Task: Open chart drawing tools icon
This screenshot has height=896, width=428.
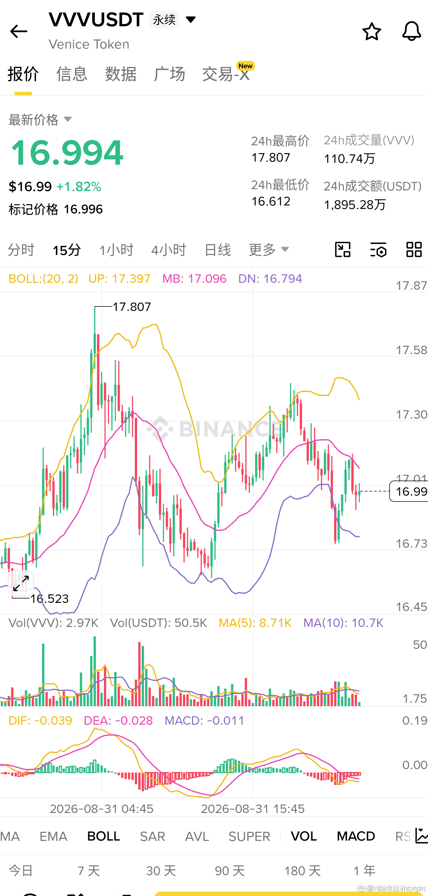Action: pos(343,249)
